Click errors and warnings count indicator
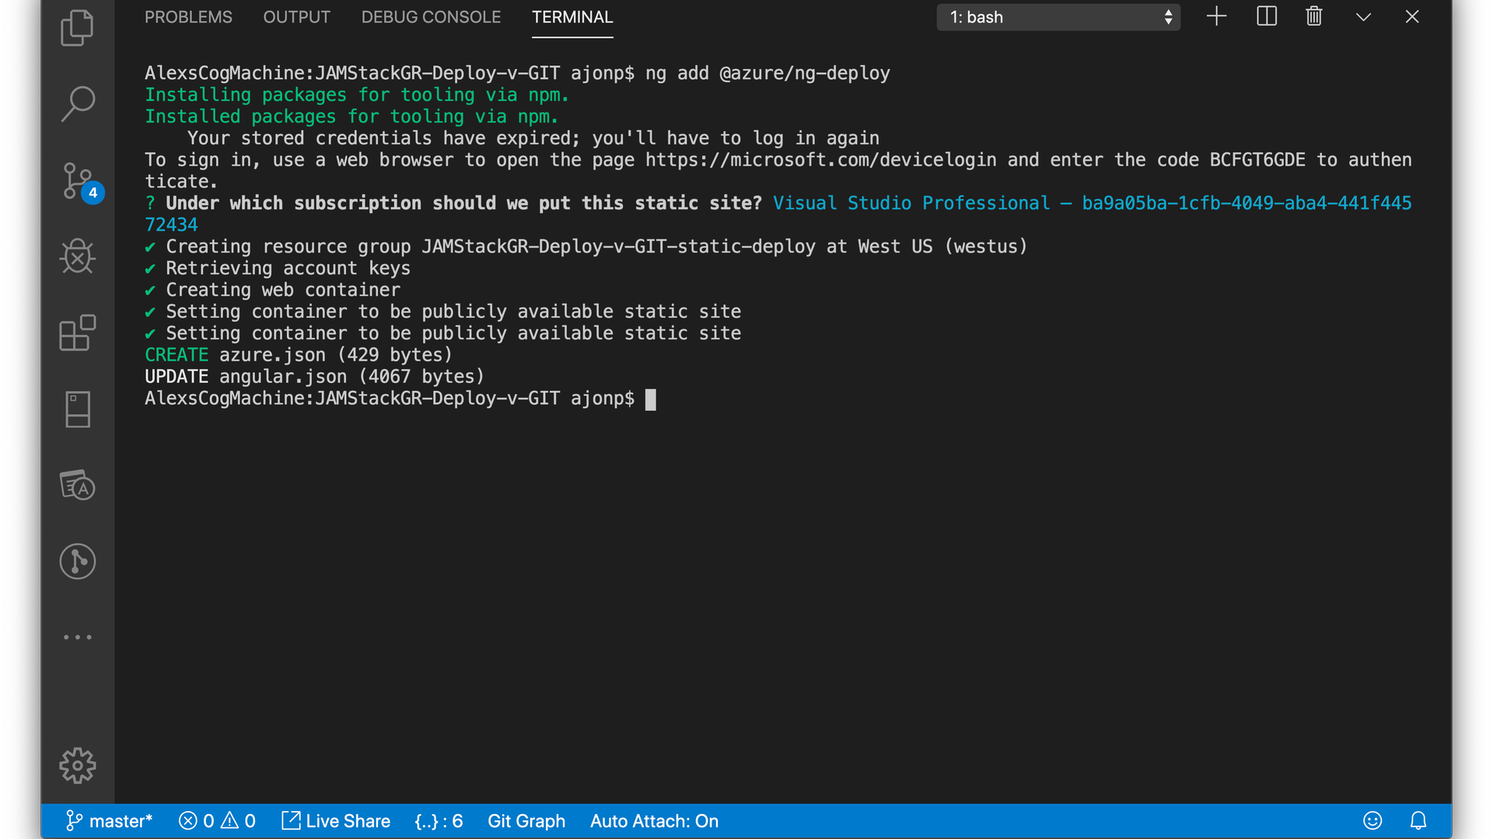This screenshot has width=1493, height=839. point(217,821)
